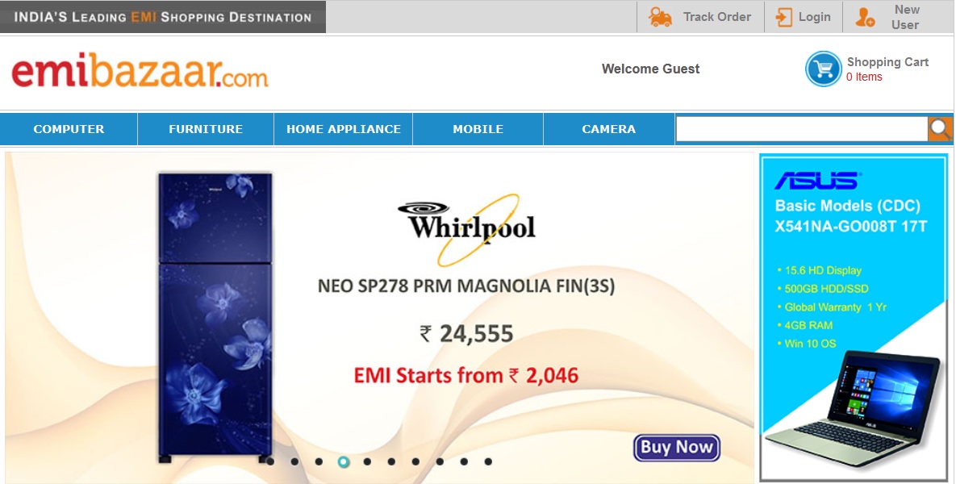This screenshot has width=956, height=484.
Task: Click the ASUS logo in side ad
Action: tap(817, 181)
